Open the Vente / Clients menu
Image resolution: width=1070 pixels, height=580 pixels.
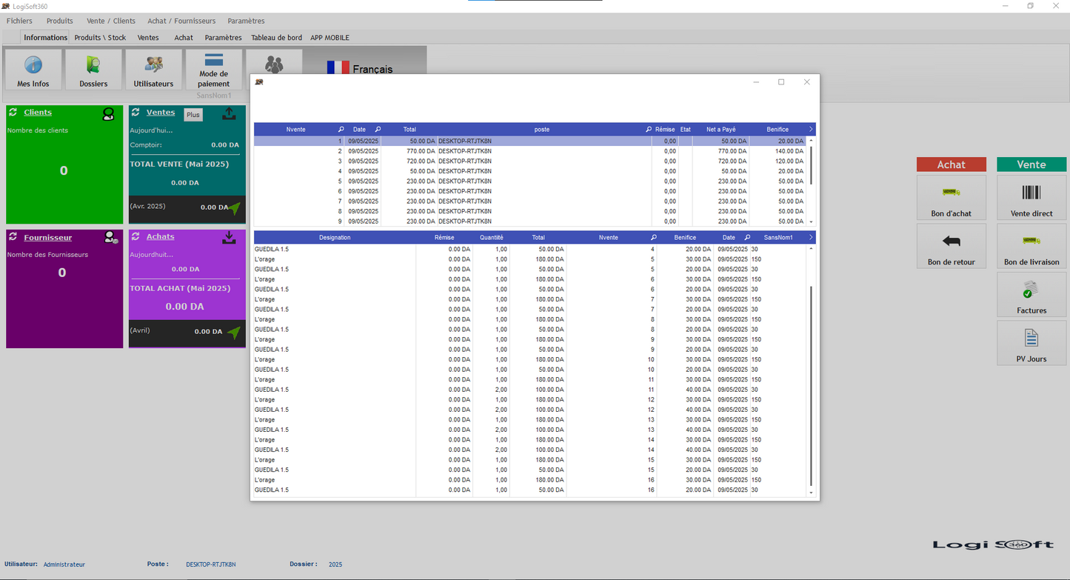[x=111, y=21]
